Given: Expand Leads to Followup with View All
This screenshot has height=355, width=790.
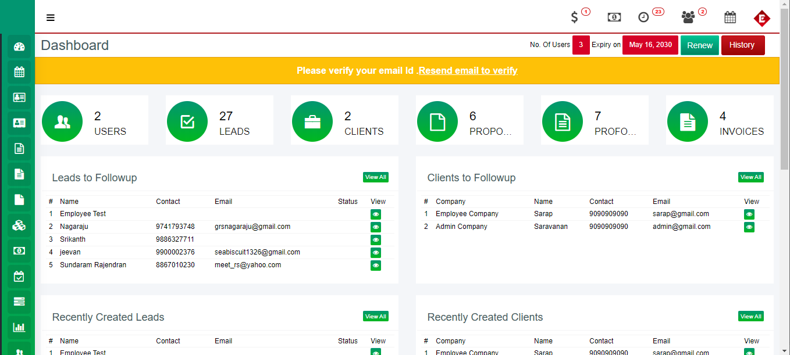Looking at the screenshot, I should pos(375,177).
